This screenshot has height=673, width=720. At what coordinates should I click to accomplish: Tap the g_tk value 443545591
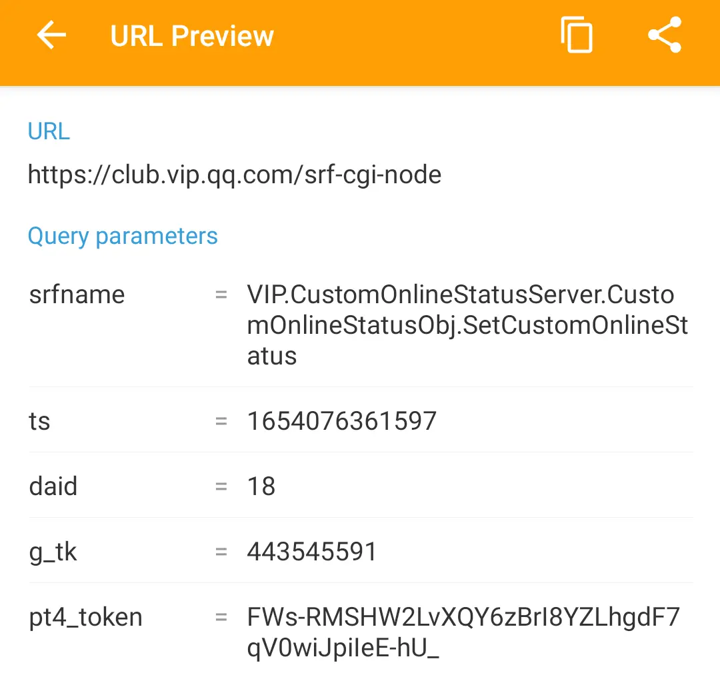coord(312,551)
